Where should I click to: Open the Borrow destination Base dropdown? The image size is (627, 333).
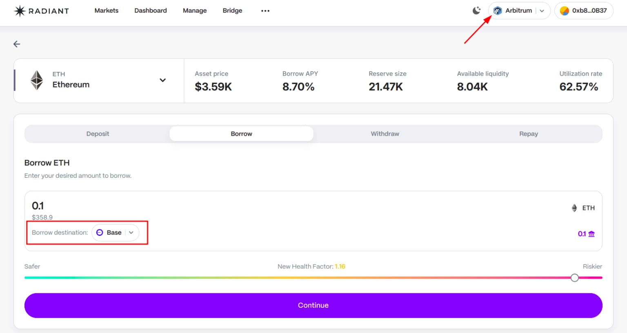(x=131, y=232)
